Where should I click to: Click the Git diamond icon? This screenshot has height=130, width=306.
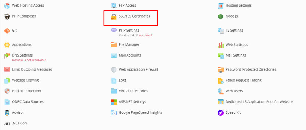tap(7, 31)
